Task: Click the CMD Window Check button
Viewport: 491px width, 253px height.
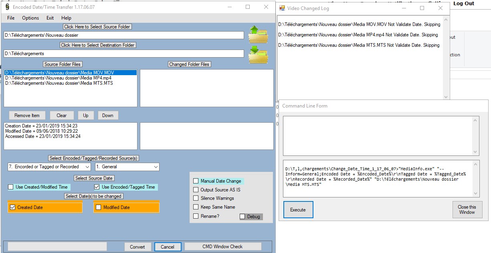Action: pyautogui.click(x=222, y=247)
